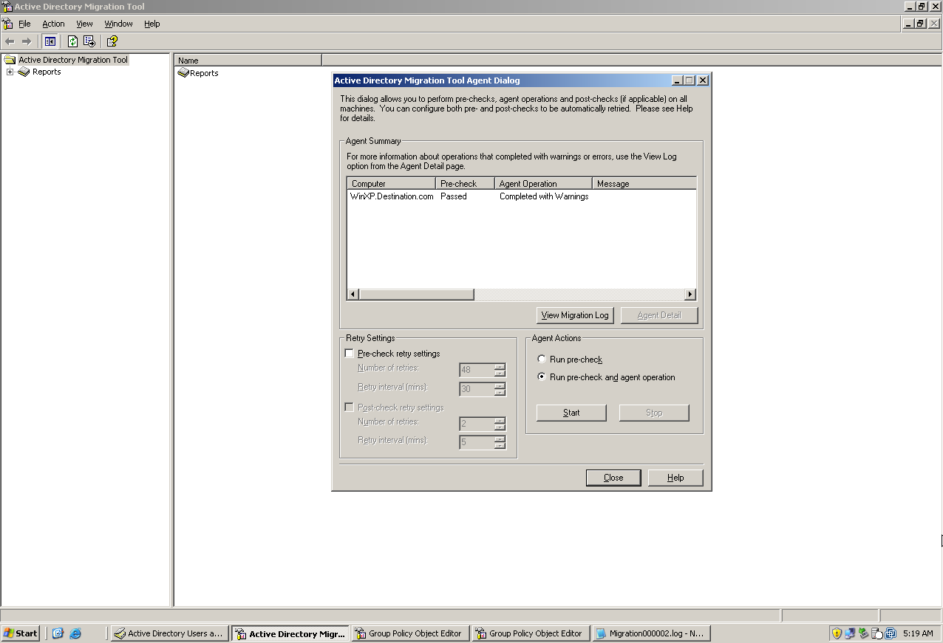
Task: Click the security shield tray icon
Action: pos(837,633)
